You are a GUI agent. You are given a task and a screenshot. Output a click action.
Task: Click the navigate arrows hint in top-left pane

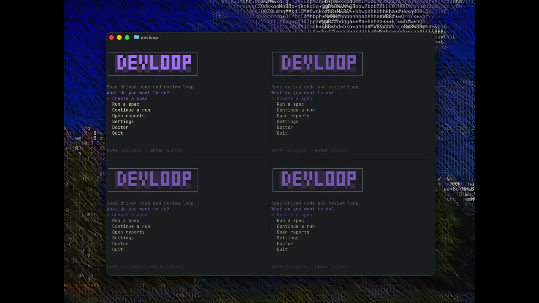coord(124,151)
